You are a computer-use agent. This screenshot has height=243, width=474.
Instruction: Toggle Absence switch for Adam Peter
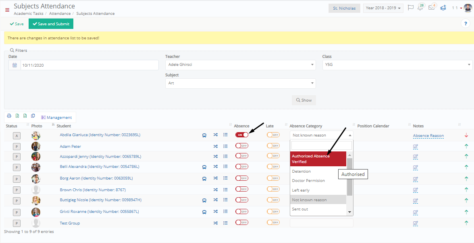tap(242, 146)
